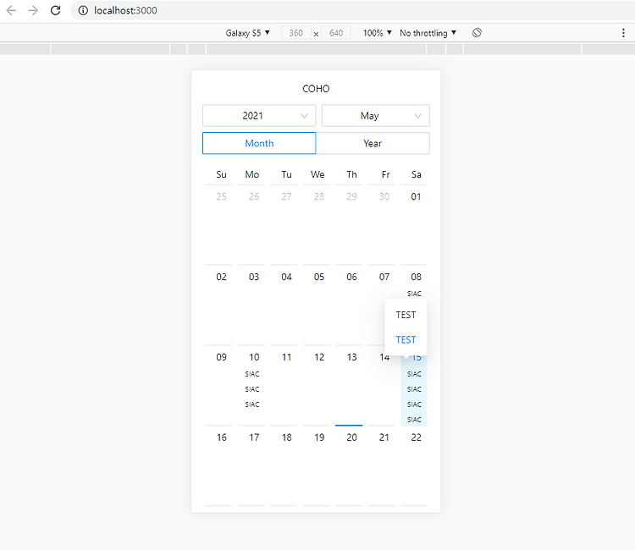Select the Month view radio button
The width and height of the screenshot is (635, 550).
(259, 143)
